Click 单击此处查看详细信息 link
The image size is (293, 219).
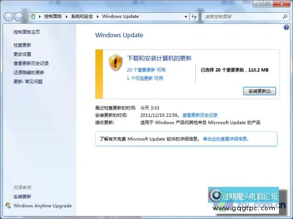[x=226, y=139]
